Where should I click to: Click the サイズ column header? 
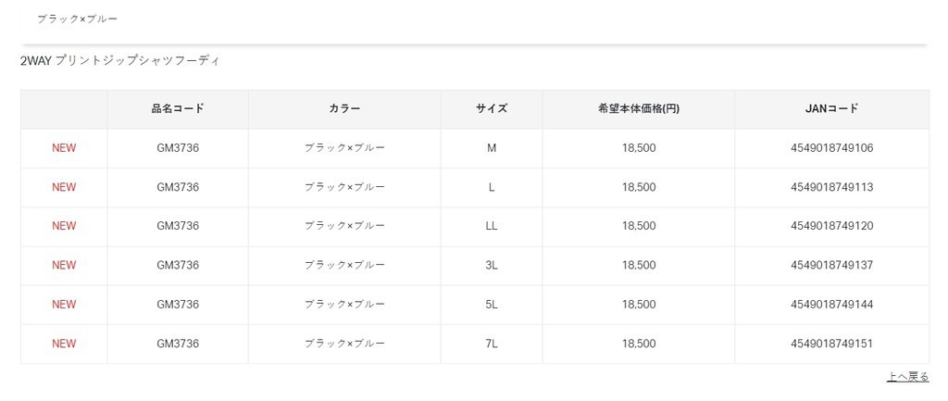[492, 108]
